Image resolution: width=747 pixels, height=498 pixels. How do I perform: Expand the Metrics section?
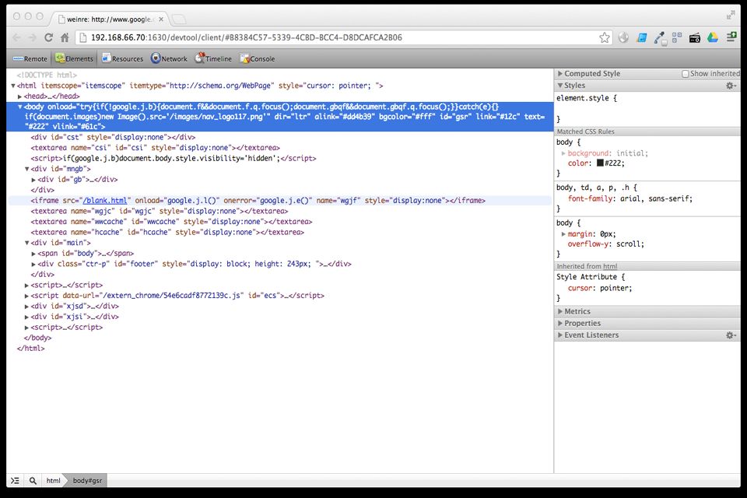(x=577, y=311)
